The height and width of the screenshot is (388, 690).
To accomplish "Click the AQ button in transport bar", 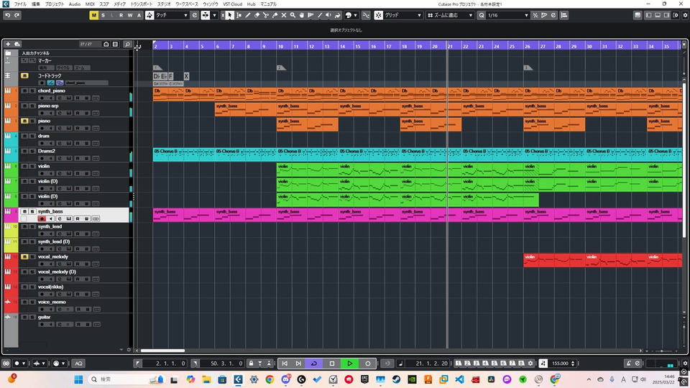I will tap(78, 364).
